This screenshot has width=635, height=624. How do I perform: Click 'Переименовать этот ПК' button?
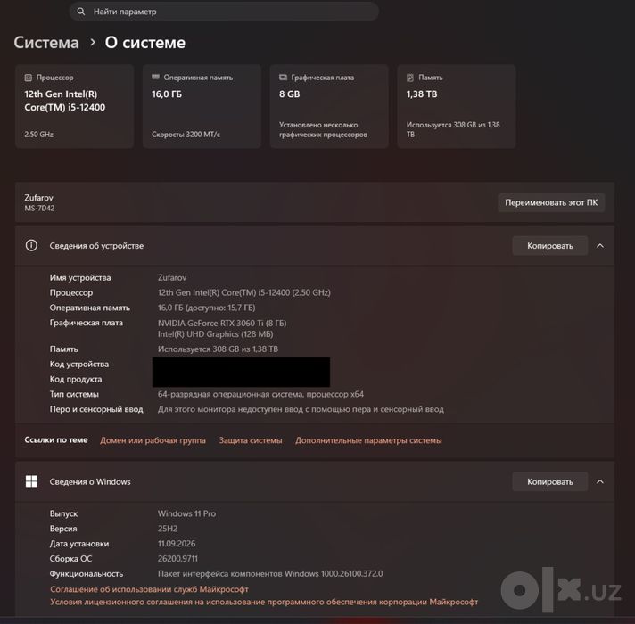click(551, 202)
